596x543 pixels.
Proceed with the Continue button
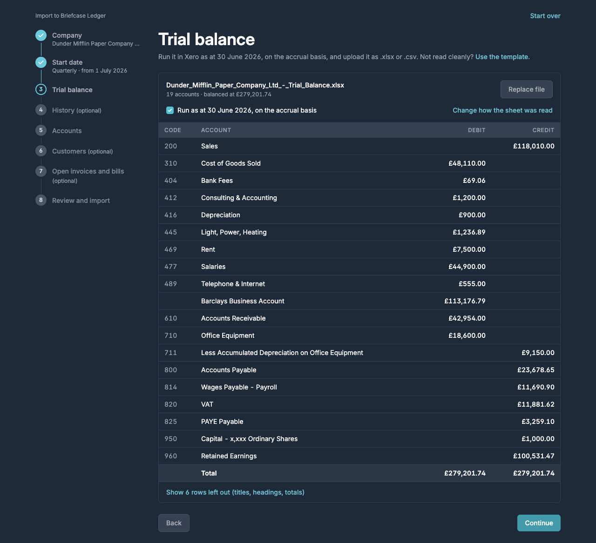coord(539,523)
